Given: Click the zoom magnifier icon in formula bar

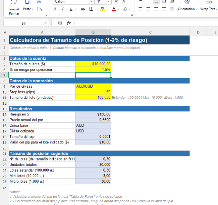Looking at the screenshot, I should coord(60,23).
